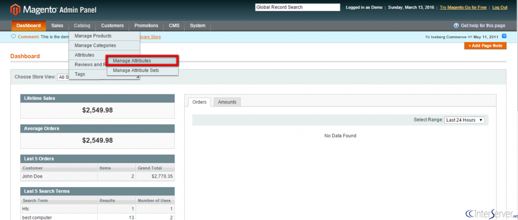This screenshot has width=518, height=220.
Task: Click the comment speech bubble icon
Action: pos(13,36)
